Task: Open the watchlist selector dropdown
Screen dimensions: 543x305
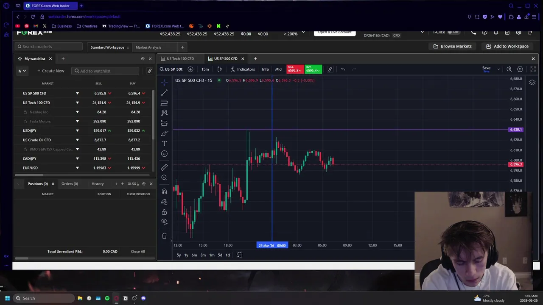Action: 22,71
